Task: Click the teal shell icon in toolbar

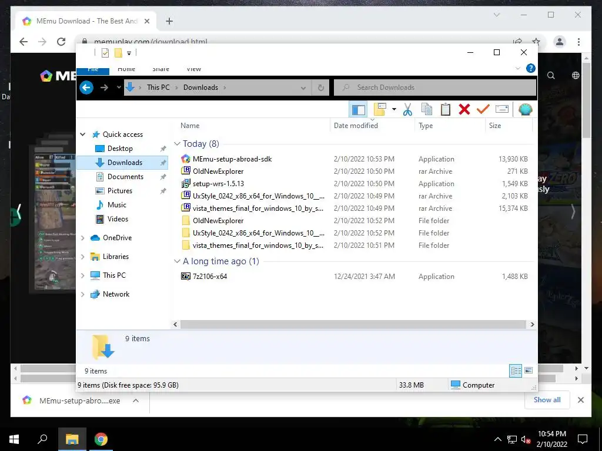Action: tap(525, 110)
